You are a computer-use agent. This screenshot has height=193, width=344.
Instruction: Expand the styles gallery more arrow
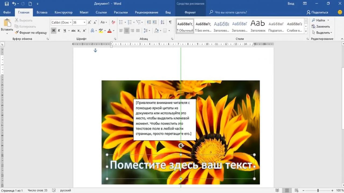tap(306, 31)
